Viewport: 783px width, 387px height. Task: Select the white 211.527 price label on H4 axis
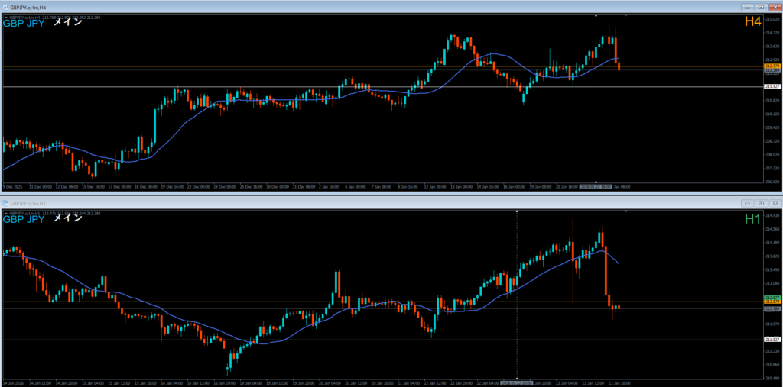coord(772,87)
